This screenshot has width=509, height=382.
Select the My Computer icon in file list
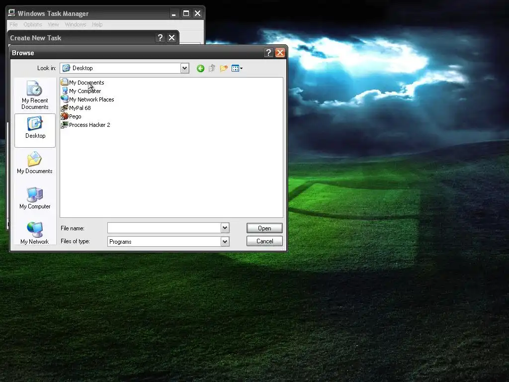pos(65,91)
